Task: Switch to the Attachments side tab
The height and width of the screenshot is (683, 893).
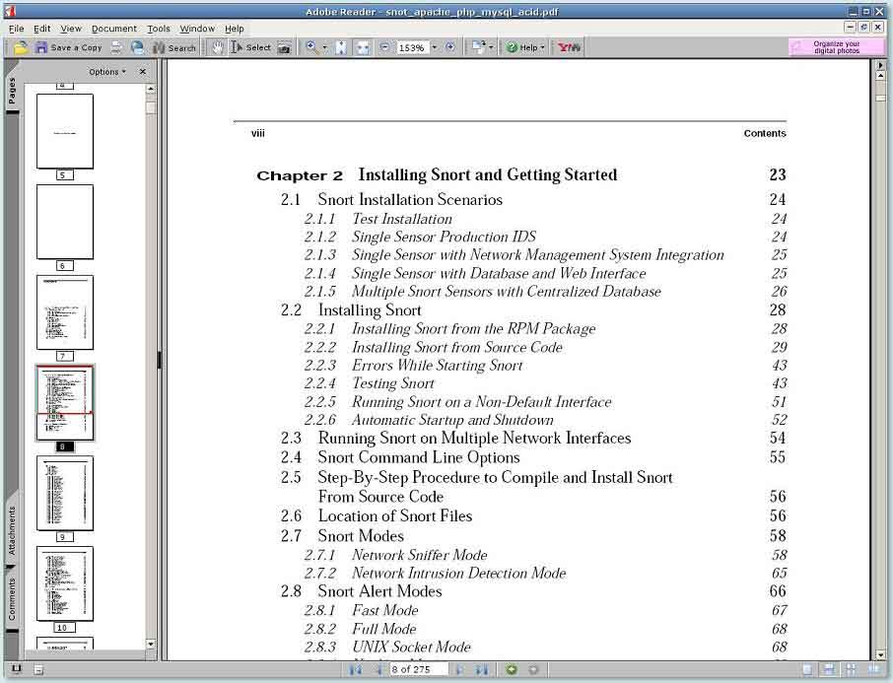Action: 13,532
